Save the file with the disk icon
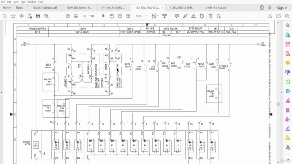 [x=5, y=16]
